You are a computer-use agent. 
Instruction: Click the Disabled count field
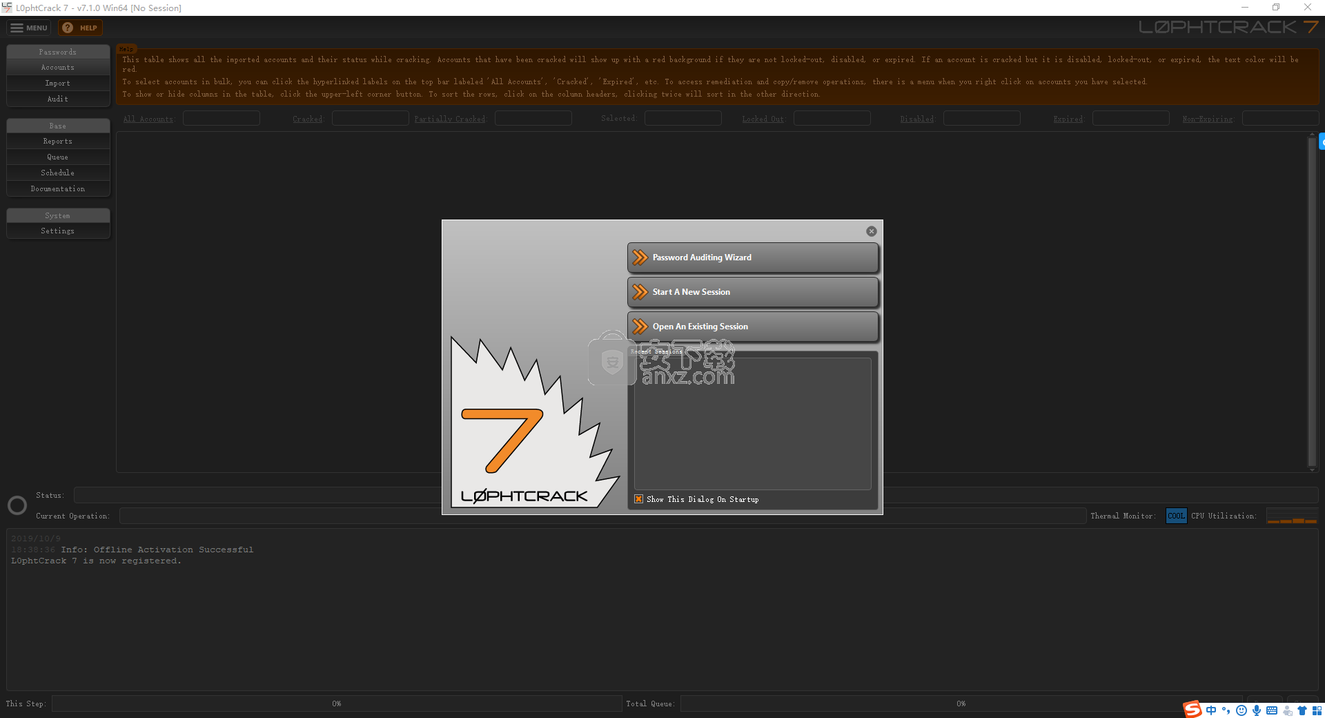982,119
